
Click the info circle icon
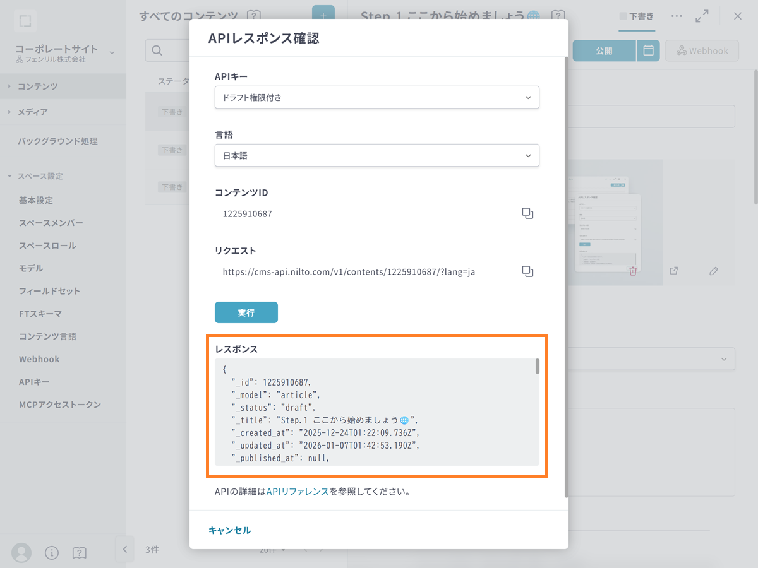pyautogui.click(x=52, y=553)
